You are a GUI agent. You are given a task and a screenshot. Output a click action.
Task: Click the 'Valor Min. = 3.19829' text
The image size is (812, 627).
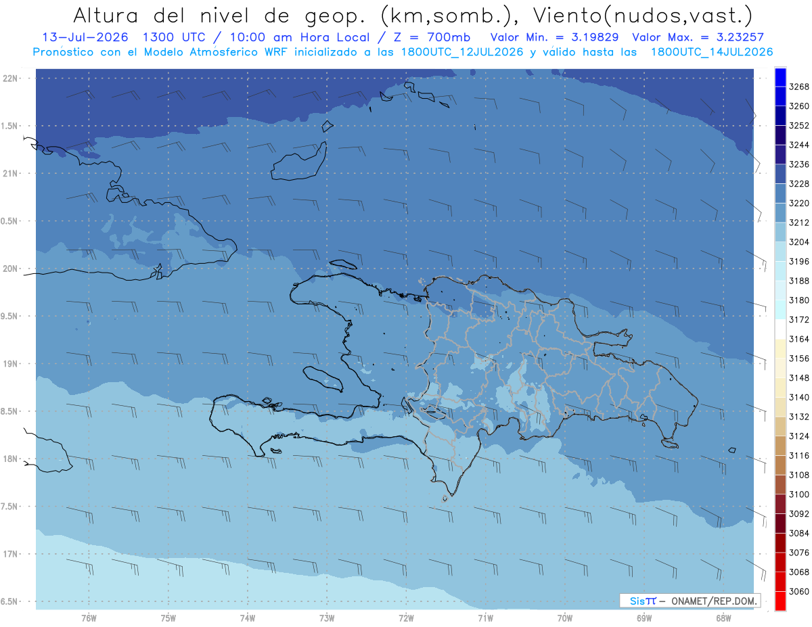coord(556,38)
